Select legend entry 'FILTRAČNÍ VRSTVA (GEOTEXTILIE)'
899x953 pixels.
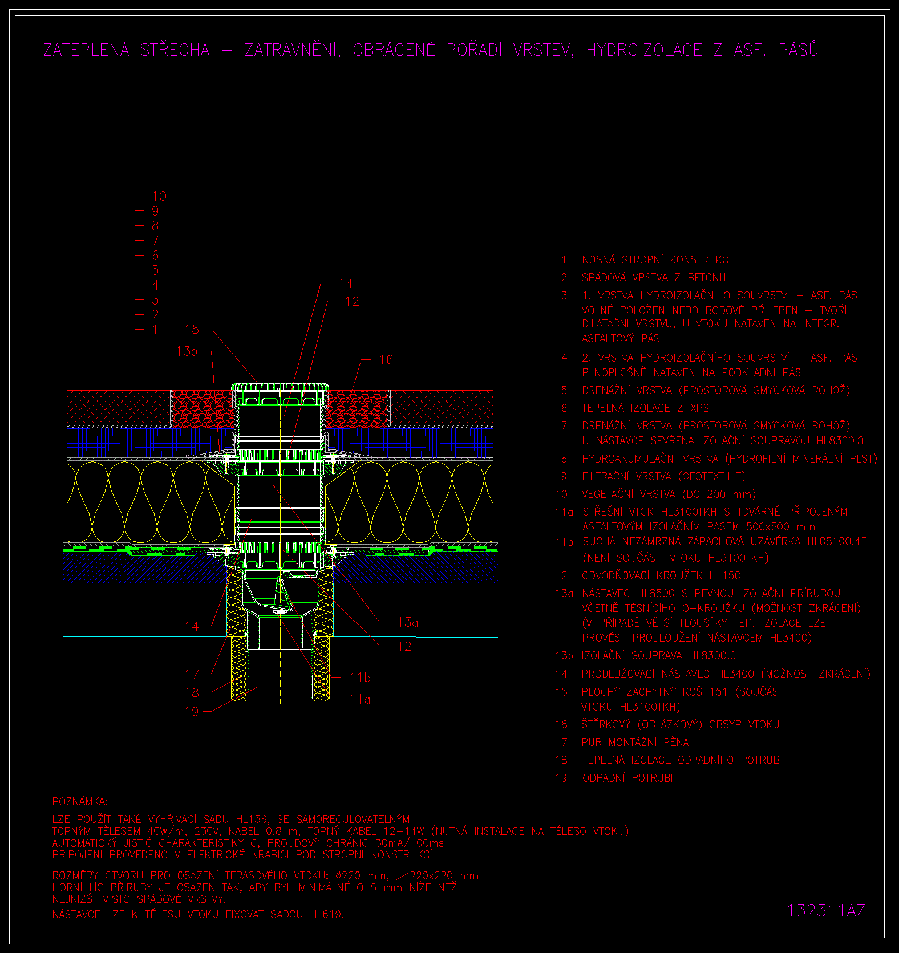pyautogui.click(x=663, y=476)
